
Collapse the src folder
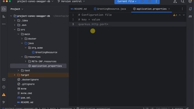coord(15,30)
